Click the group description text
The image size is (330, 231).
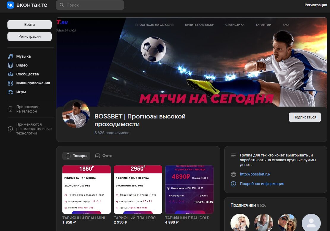278,160
